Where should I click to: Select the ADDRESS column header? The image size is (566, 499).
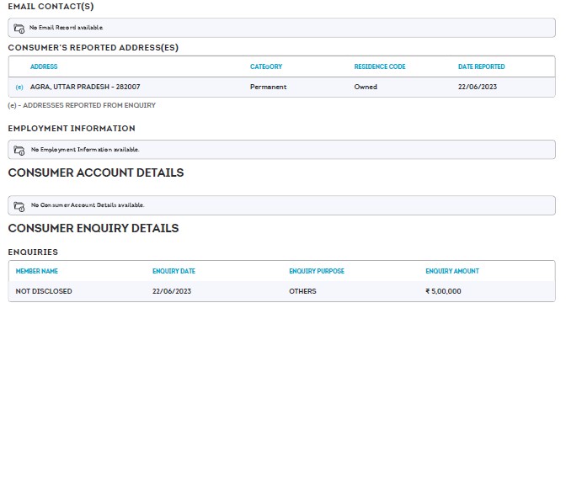pyautogui.click(x=44, y=66)
